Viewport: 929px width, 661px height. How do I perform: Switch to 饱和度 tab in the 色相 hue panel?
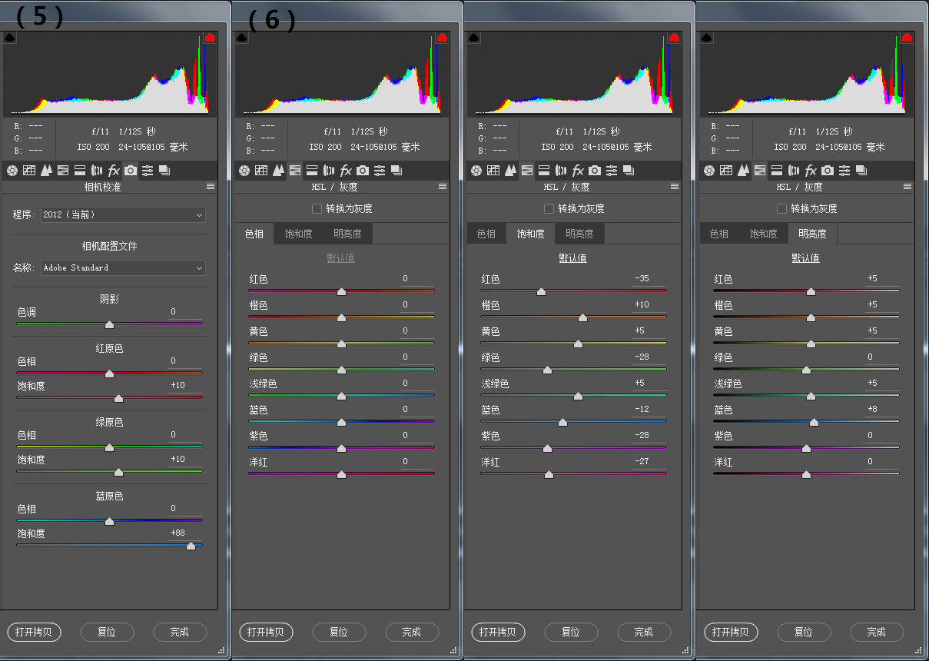click(x=298, y=234)
